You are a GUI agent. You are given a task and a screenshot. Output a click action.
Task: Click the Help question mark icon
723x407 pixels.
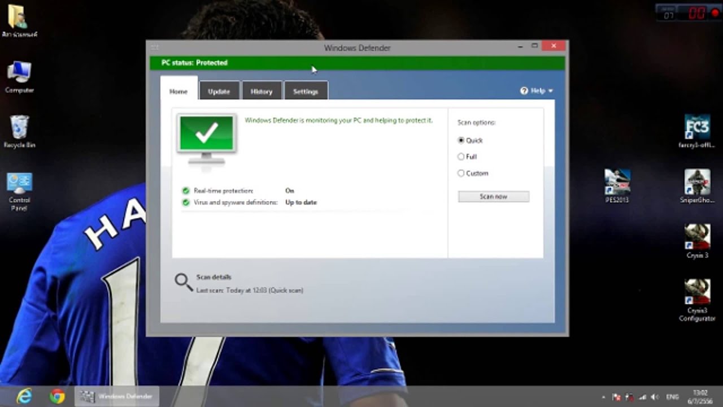coord(524,90)
